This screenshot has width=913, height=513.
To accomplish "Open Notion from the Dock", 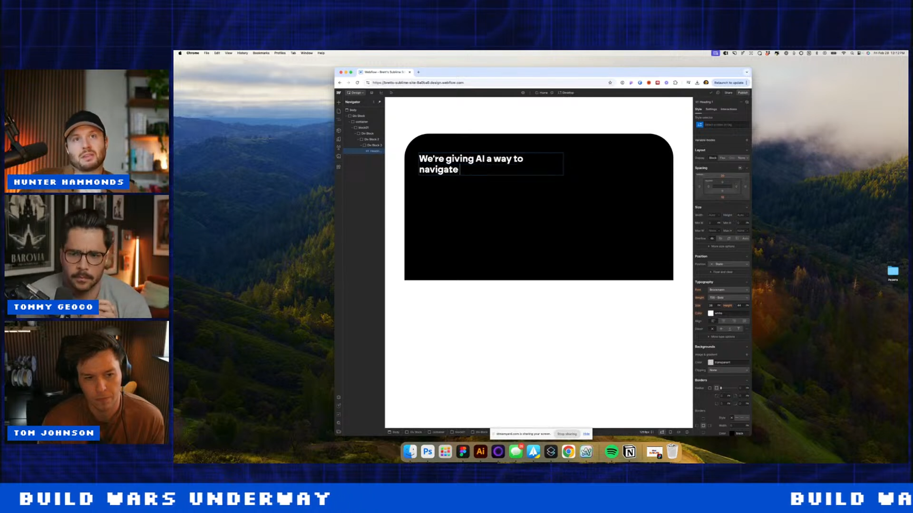I will click(x=630, y=451).
